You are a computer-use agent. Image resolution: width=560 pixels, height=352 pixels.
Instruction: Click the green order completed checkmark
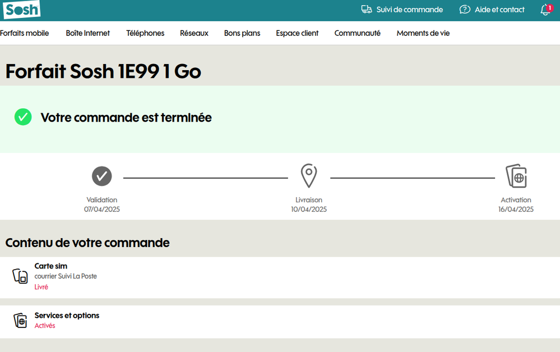tap(23, 117)
